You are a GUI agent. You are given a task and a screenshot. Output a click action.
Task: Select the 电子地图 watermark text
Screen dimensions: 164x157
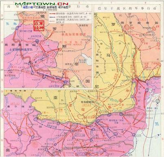[x=63, y=7]
